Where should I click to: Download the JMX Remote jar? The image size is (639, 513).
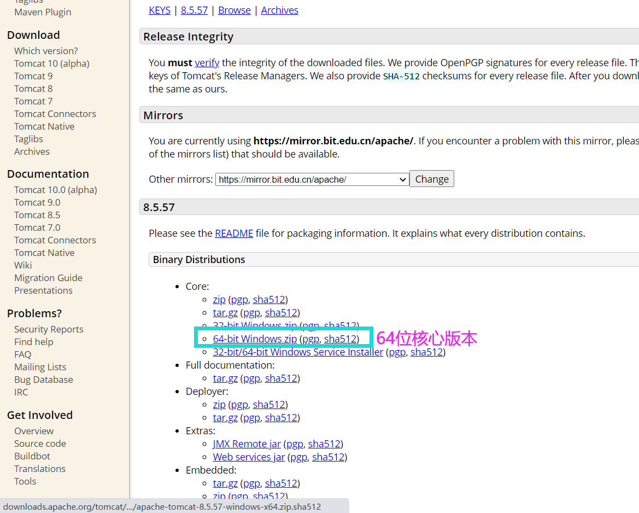coord(247,444)
